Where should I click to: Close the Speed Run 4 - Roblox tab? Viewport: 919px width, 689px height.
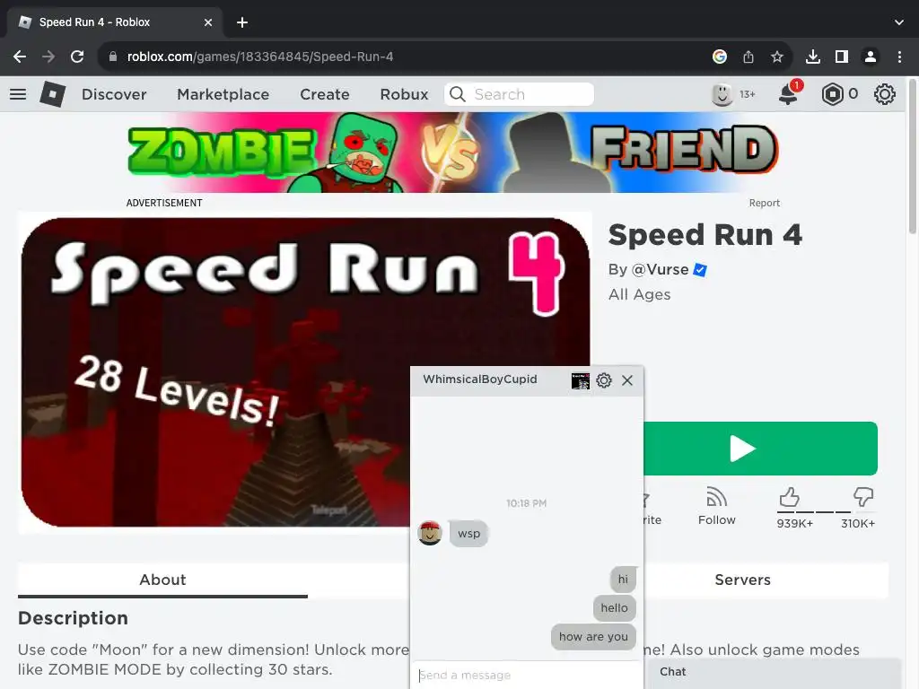[x=208, y=22]
